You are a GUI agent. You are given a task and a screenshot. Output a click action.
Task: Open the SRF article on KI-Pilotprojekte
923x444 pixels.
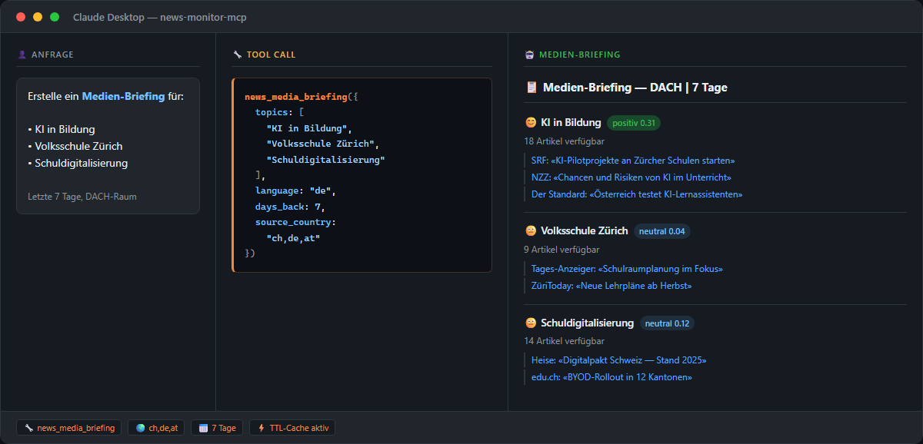[x=633, y=161]
